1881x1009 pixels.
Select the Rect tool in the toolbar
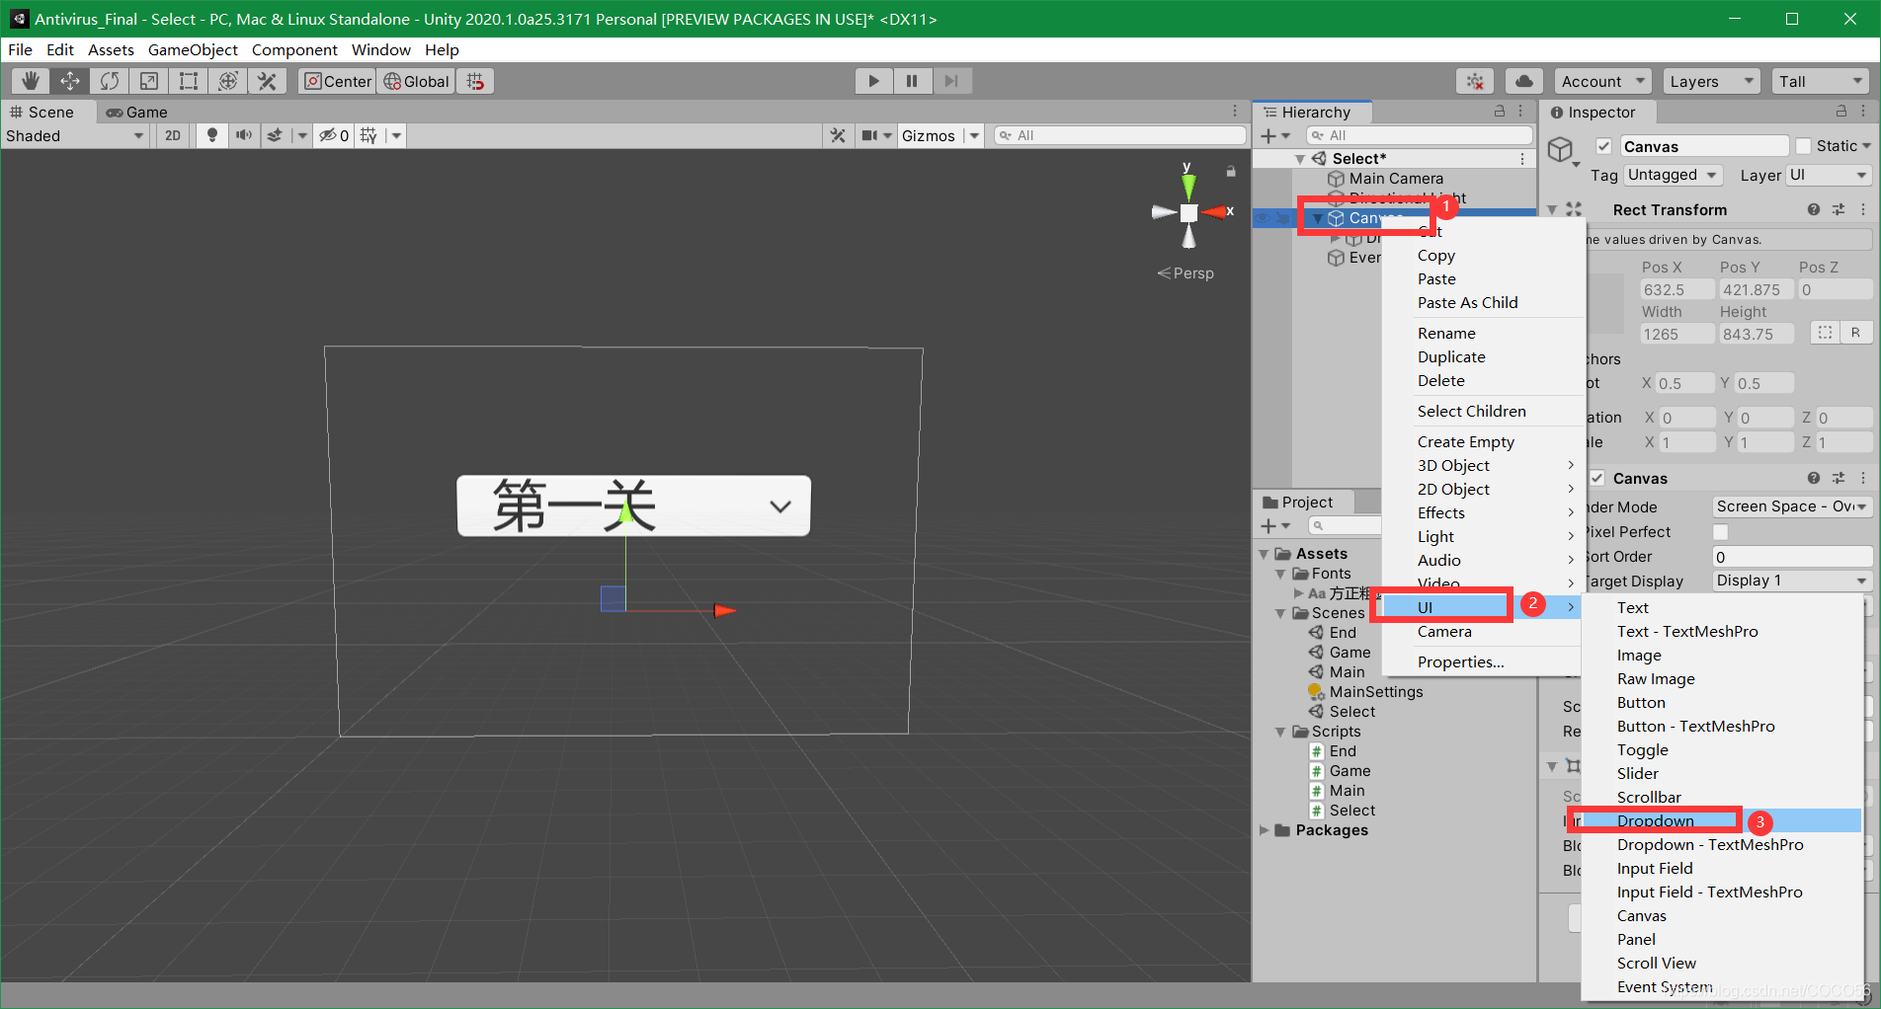point(188,81)
